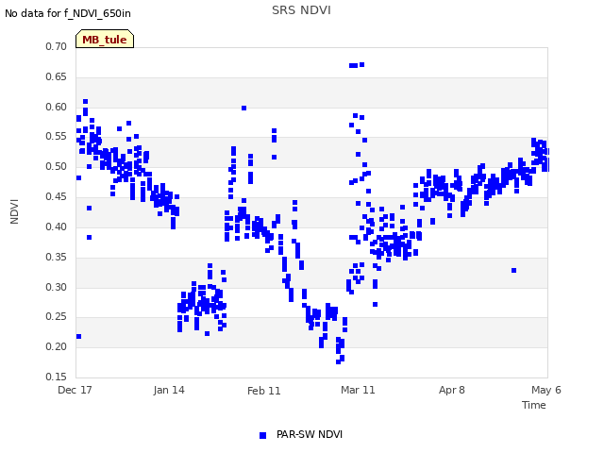Click the 0.65 y-axis tick label
604x453 pixels.
click(x=57, y=76)
